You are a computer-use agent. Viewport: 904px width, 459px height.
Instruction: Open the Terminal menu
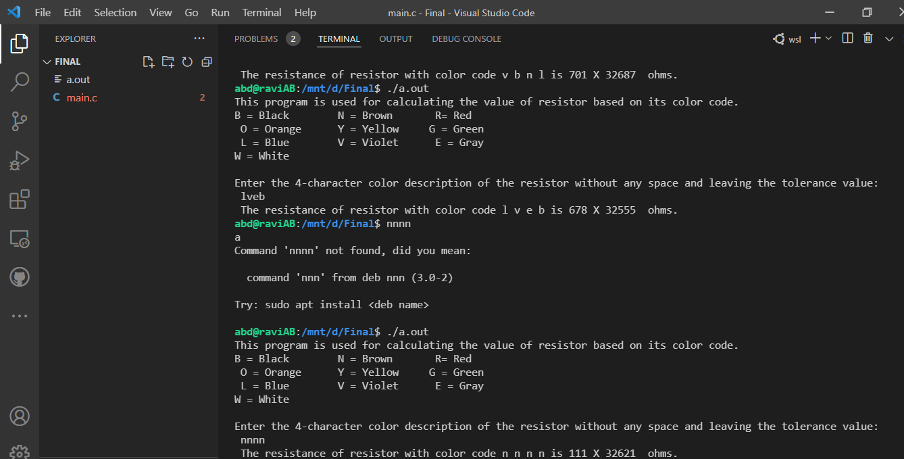(262, 12)
